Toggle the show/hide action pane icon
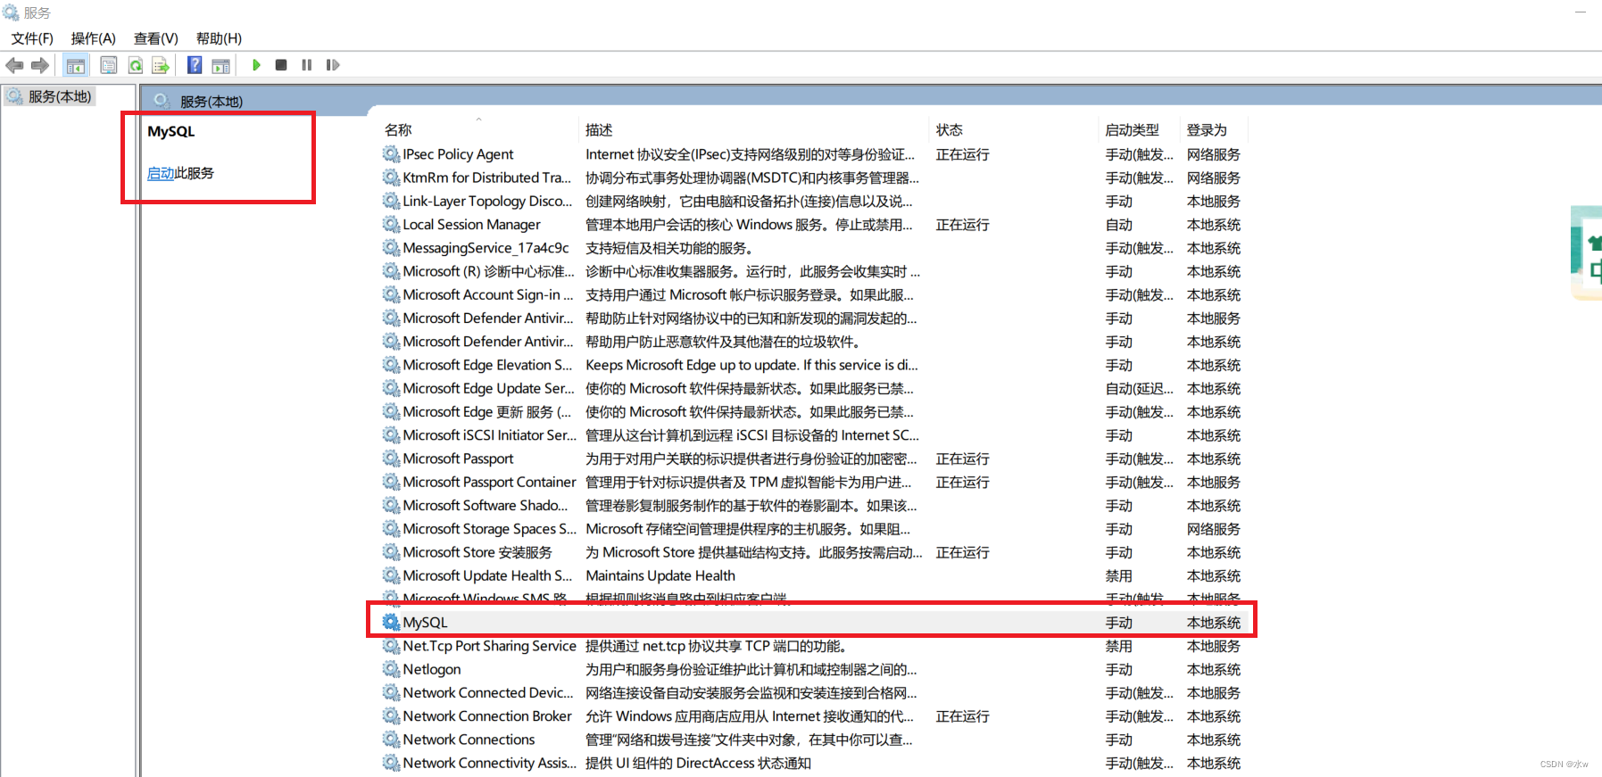Viewport: 1602px width, 777px height. click(x=220, y=65)
